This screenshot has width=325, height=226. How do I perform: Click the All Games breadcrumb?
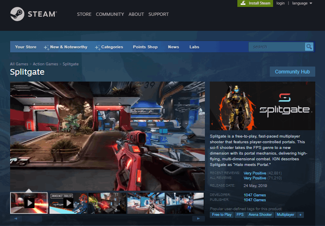[19, 64]
